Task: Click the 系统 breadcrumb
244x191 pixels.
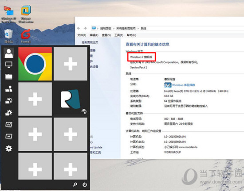Action: 143,28
